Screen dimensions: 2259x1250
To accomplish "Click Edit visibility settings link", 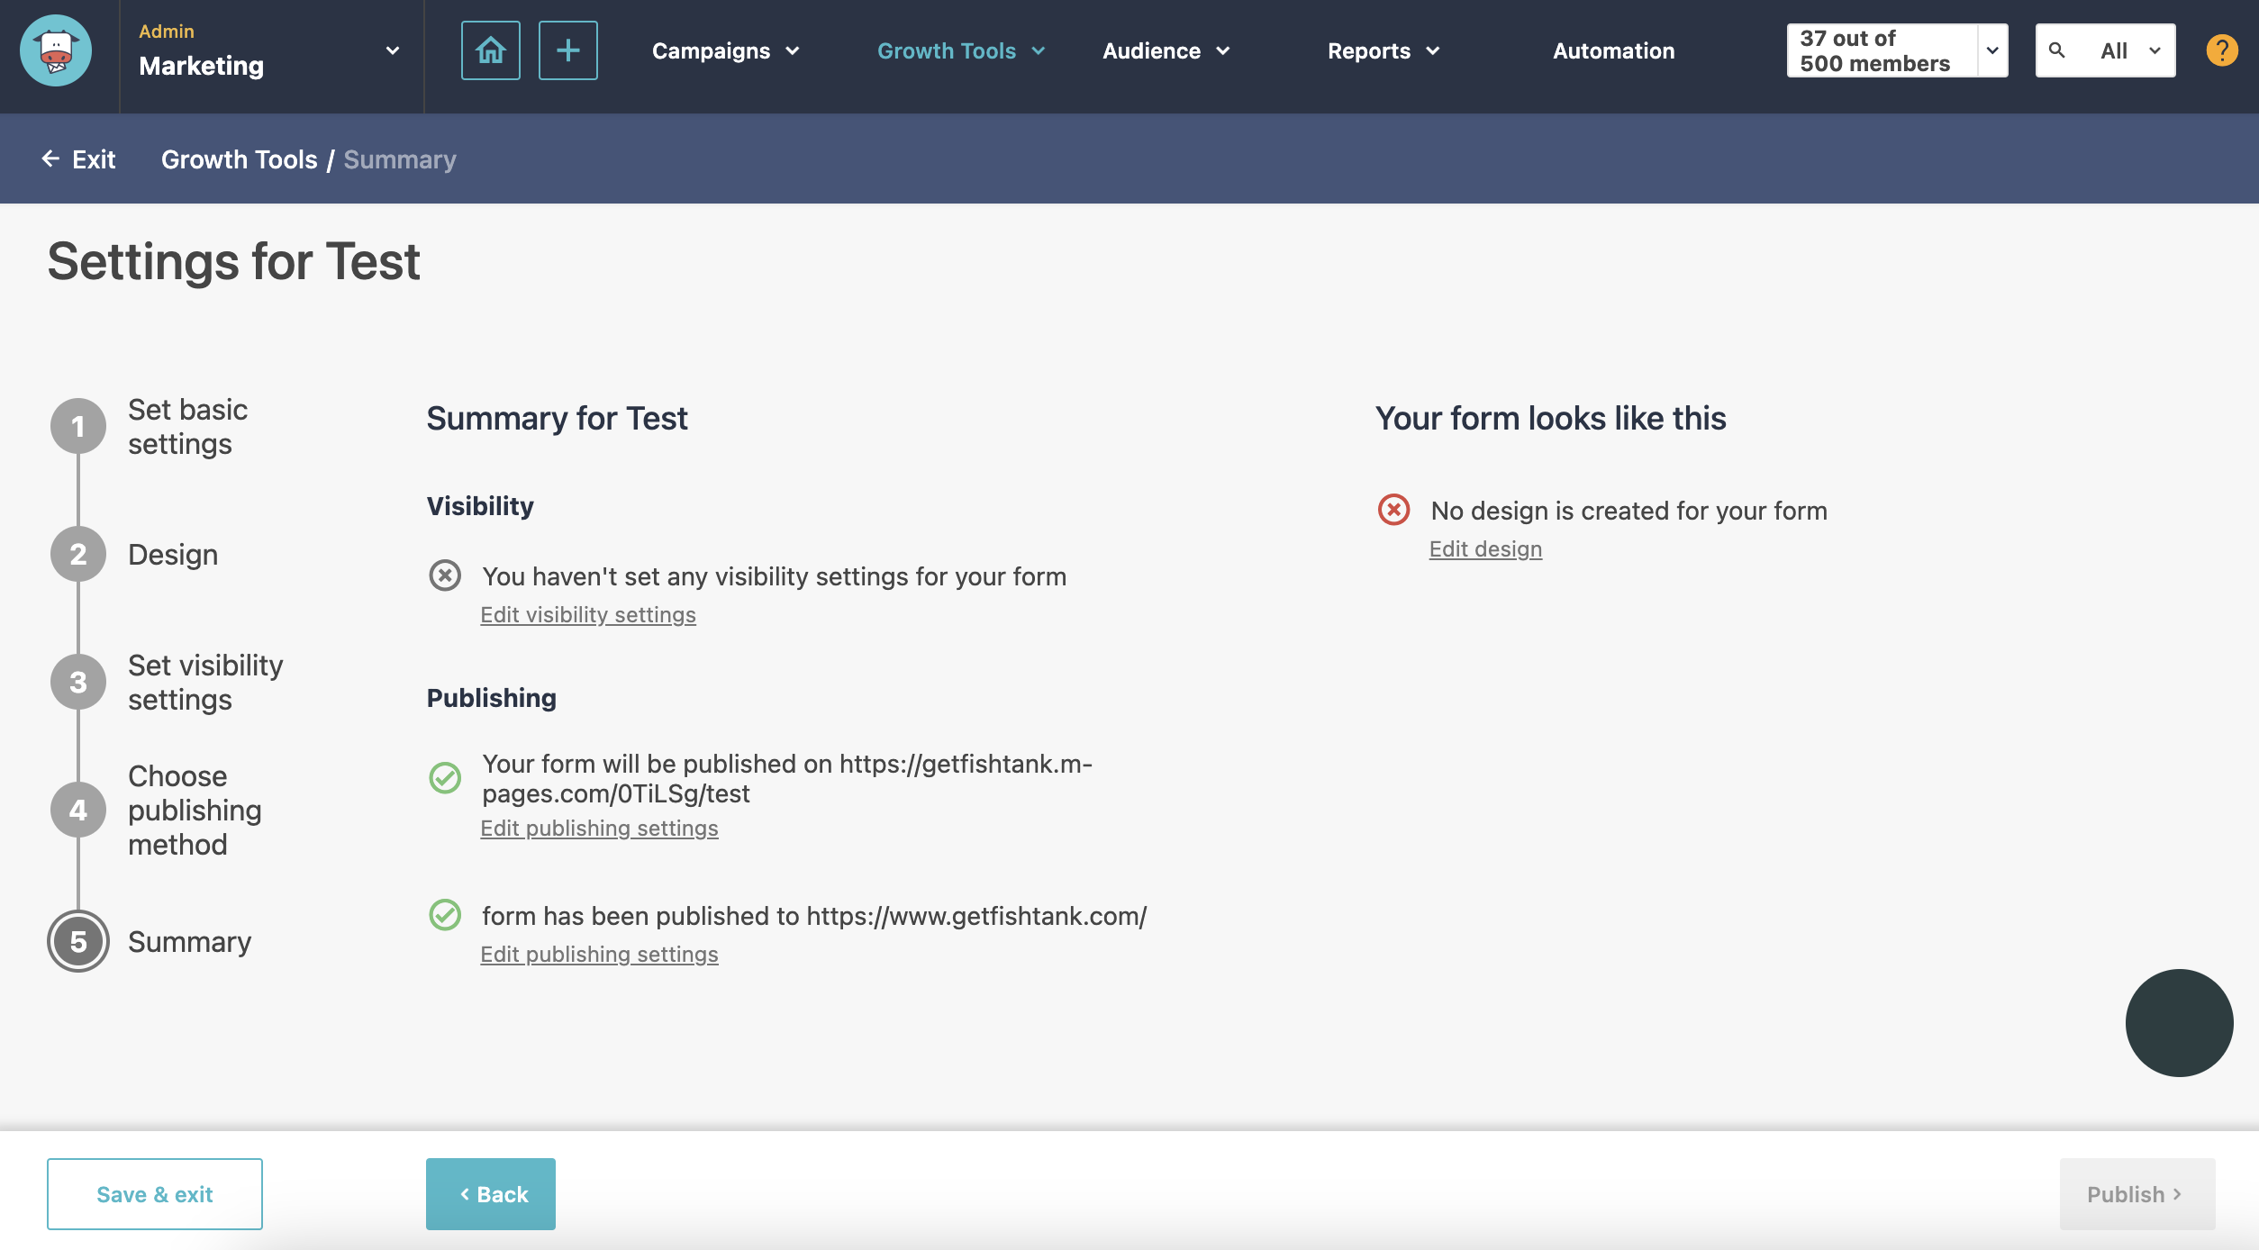I will 586,614.
